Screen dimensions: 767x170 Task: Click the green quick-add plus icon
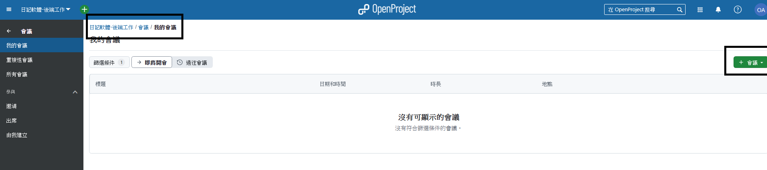coord(84,9)
